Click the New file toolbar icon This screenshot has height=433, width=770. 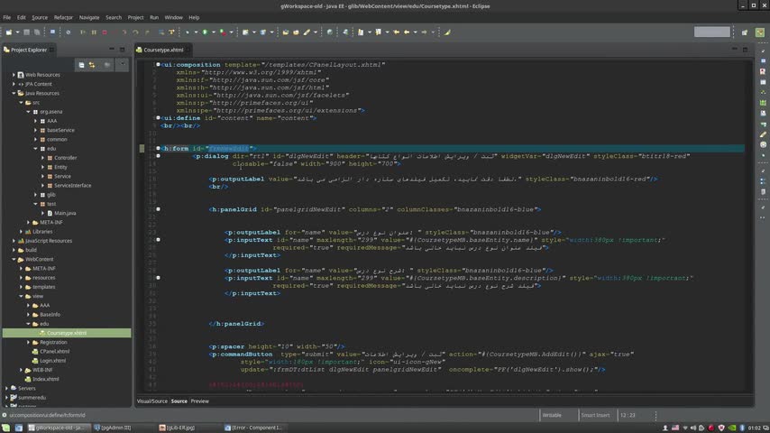point(9,32)
